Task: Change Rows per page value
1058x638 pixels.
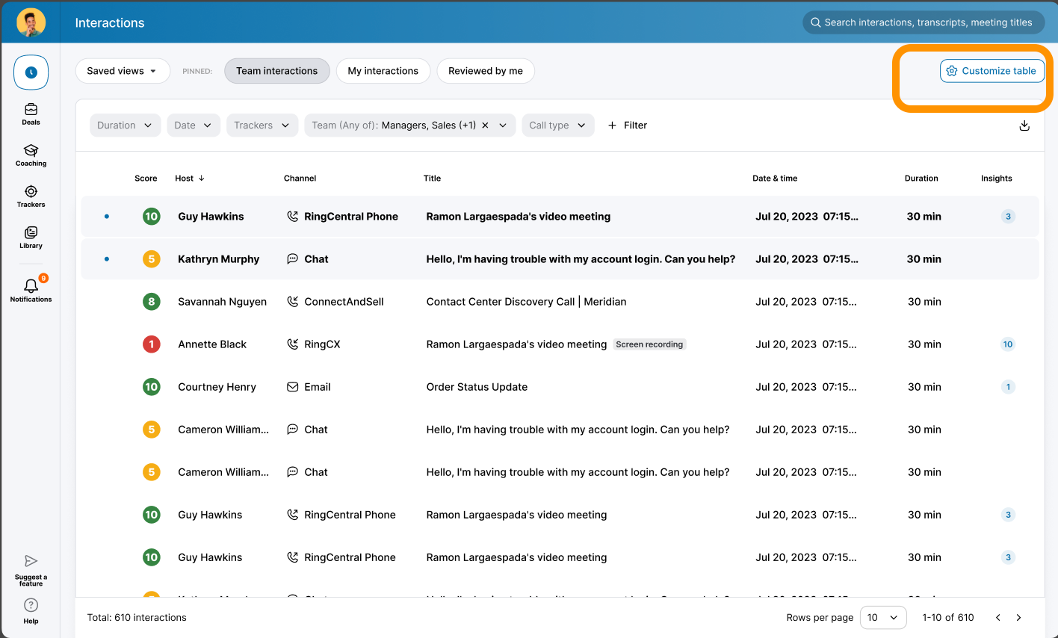Action: pos(883,617)
